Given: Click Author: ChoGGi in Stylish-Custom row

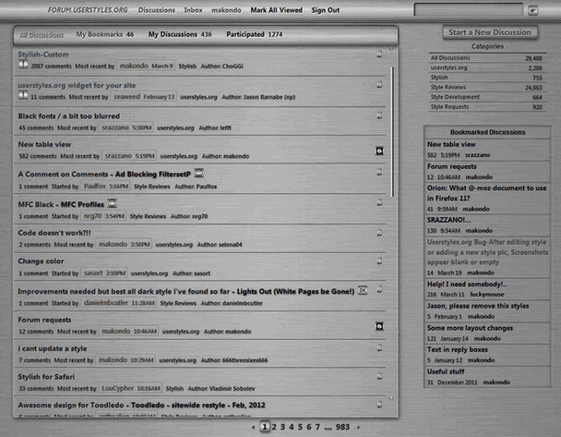Looking at the screenshot, I should 221,66.
